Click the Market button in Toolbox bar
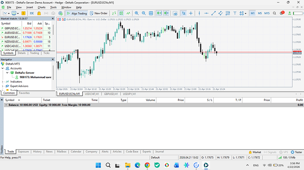The height and width of the screenshot is (170, 304). (x=255, y=152)
